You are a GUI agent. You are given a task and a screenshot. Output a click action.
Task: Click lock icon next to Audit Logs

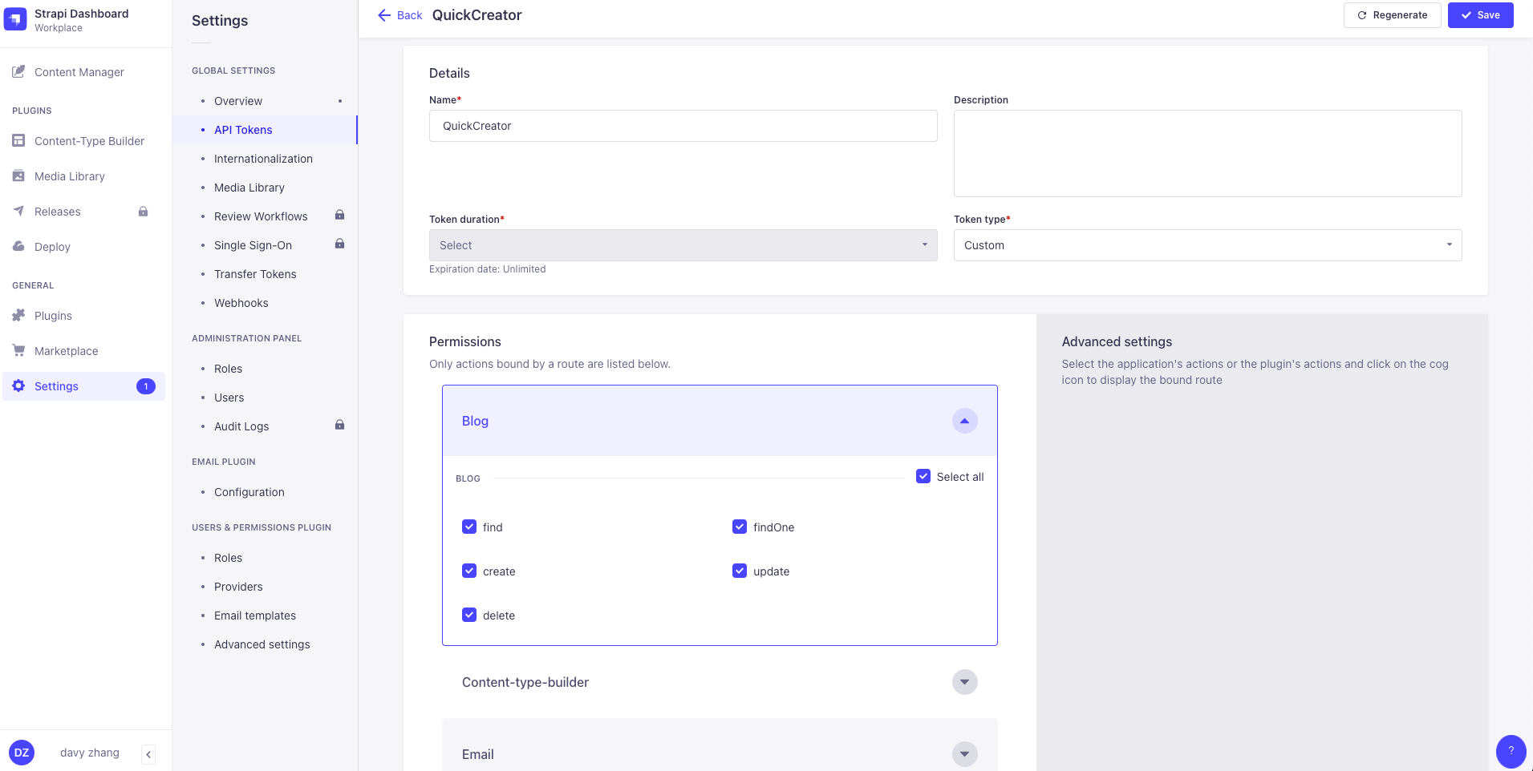pyautogui.click(x=339, y=425)
